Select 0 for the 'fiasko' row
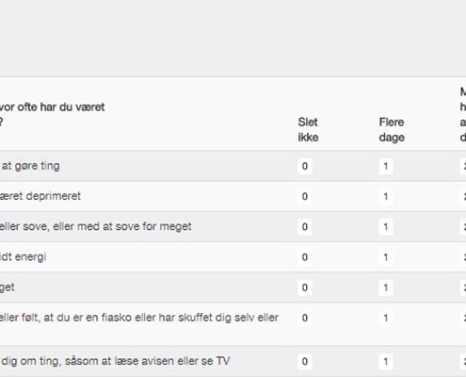Image resolution: width=466 pixels, height=377 pixels. [x=305, y=318]
